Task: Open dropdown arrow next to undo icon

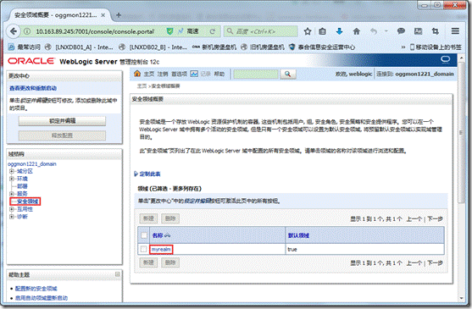Action: click(386, 31)
